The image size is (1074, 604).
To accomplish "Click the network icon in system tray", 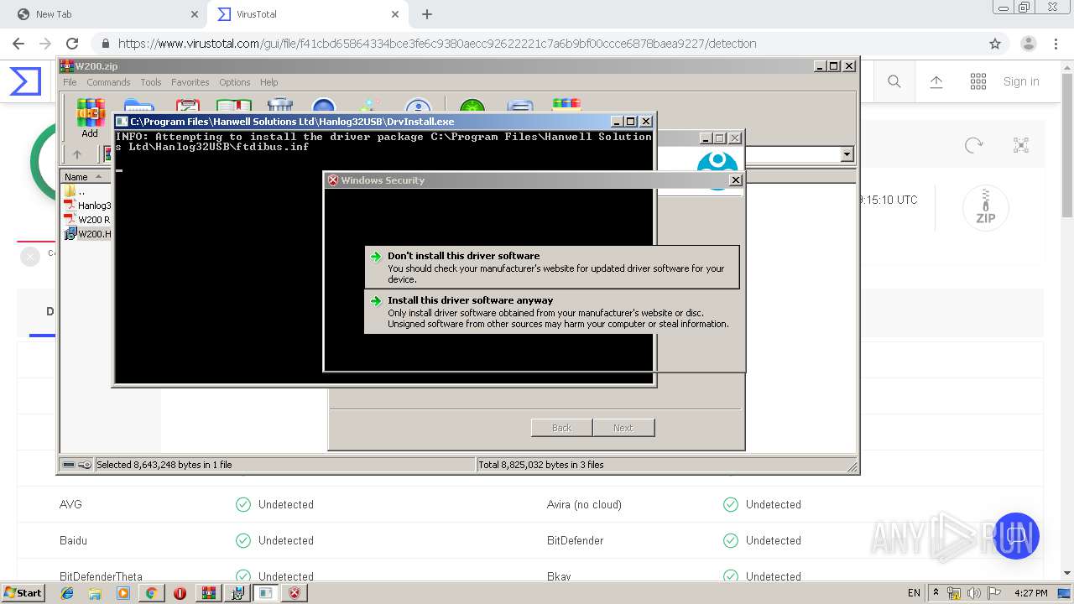I will [x=954, y=593].
